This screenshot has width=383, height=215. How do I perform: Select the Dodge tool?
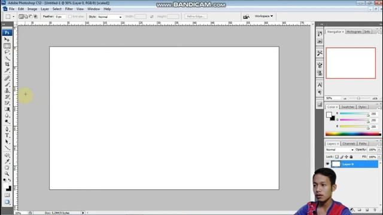[x=7, y=122]
